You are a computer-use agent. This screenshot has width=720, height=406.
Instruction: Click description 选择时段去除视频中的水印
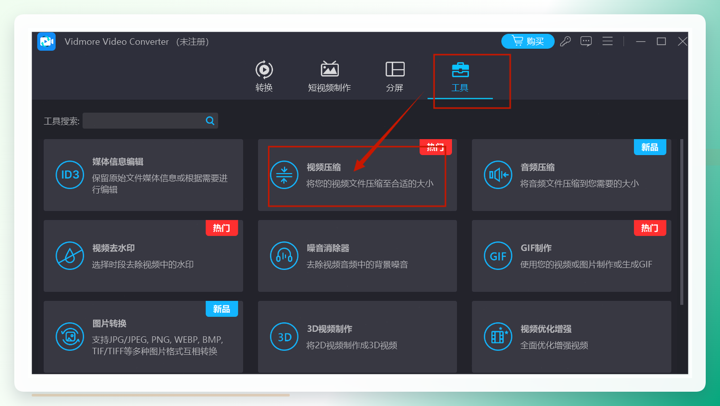click(x=143, y=265)
